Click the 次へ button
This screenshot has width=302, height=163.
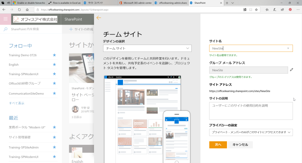(x=218, y=145)
